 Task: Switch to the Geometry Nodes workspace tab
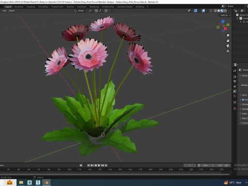[x=125, y=7]
